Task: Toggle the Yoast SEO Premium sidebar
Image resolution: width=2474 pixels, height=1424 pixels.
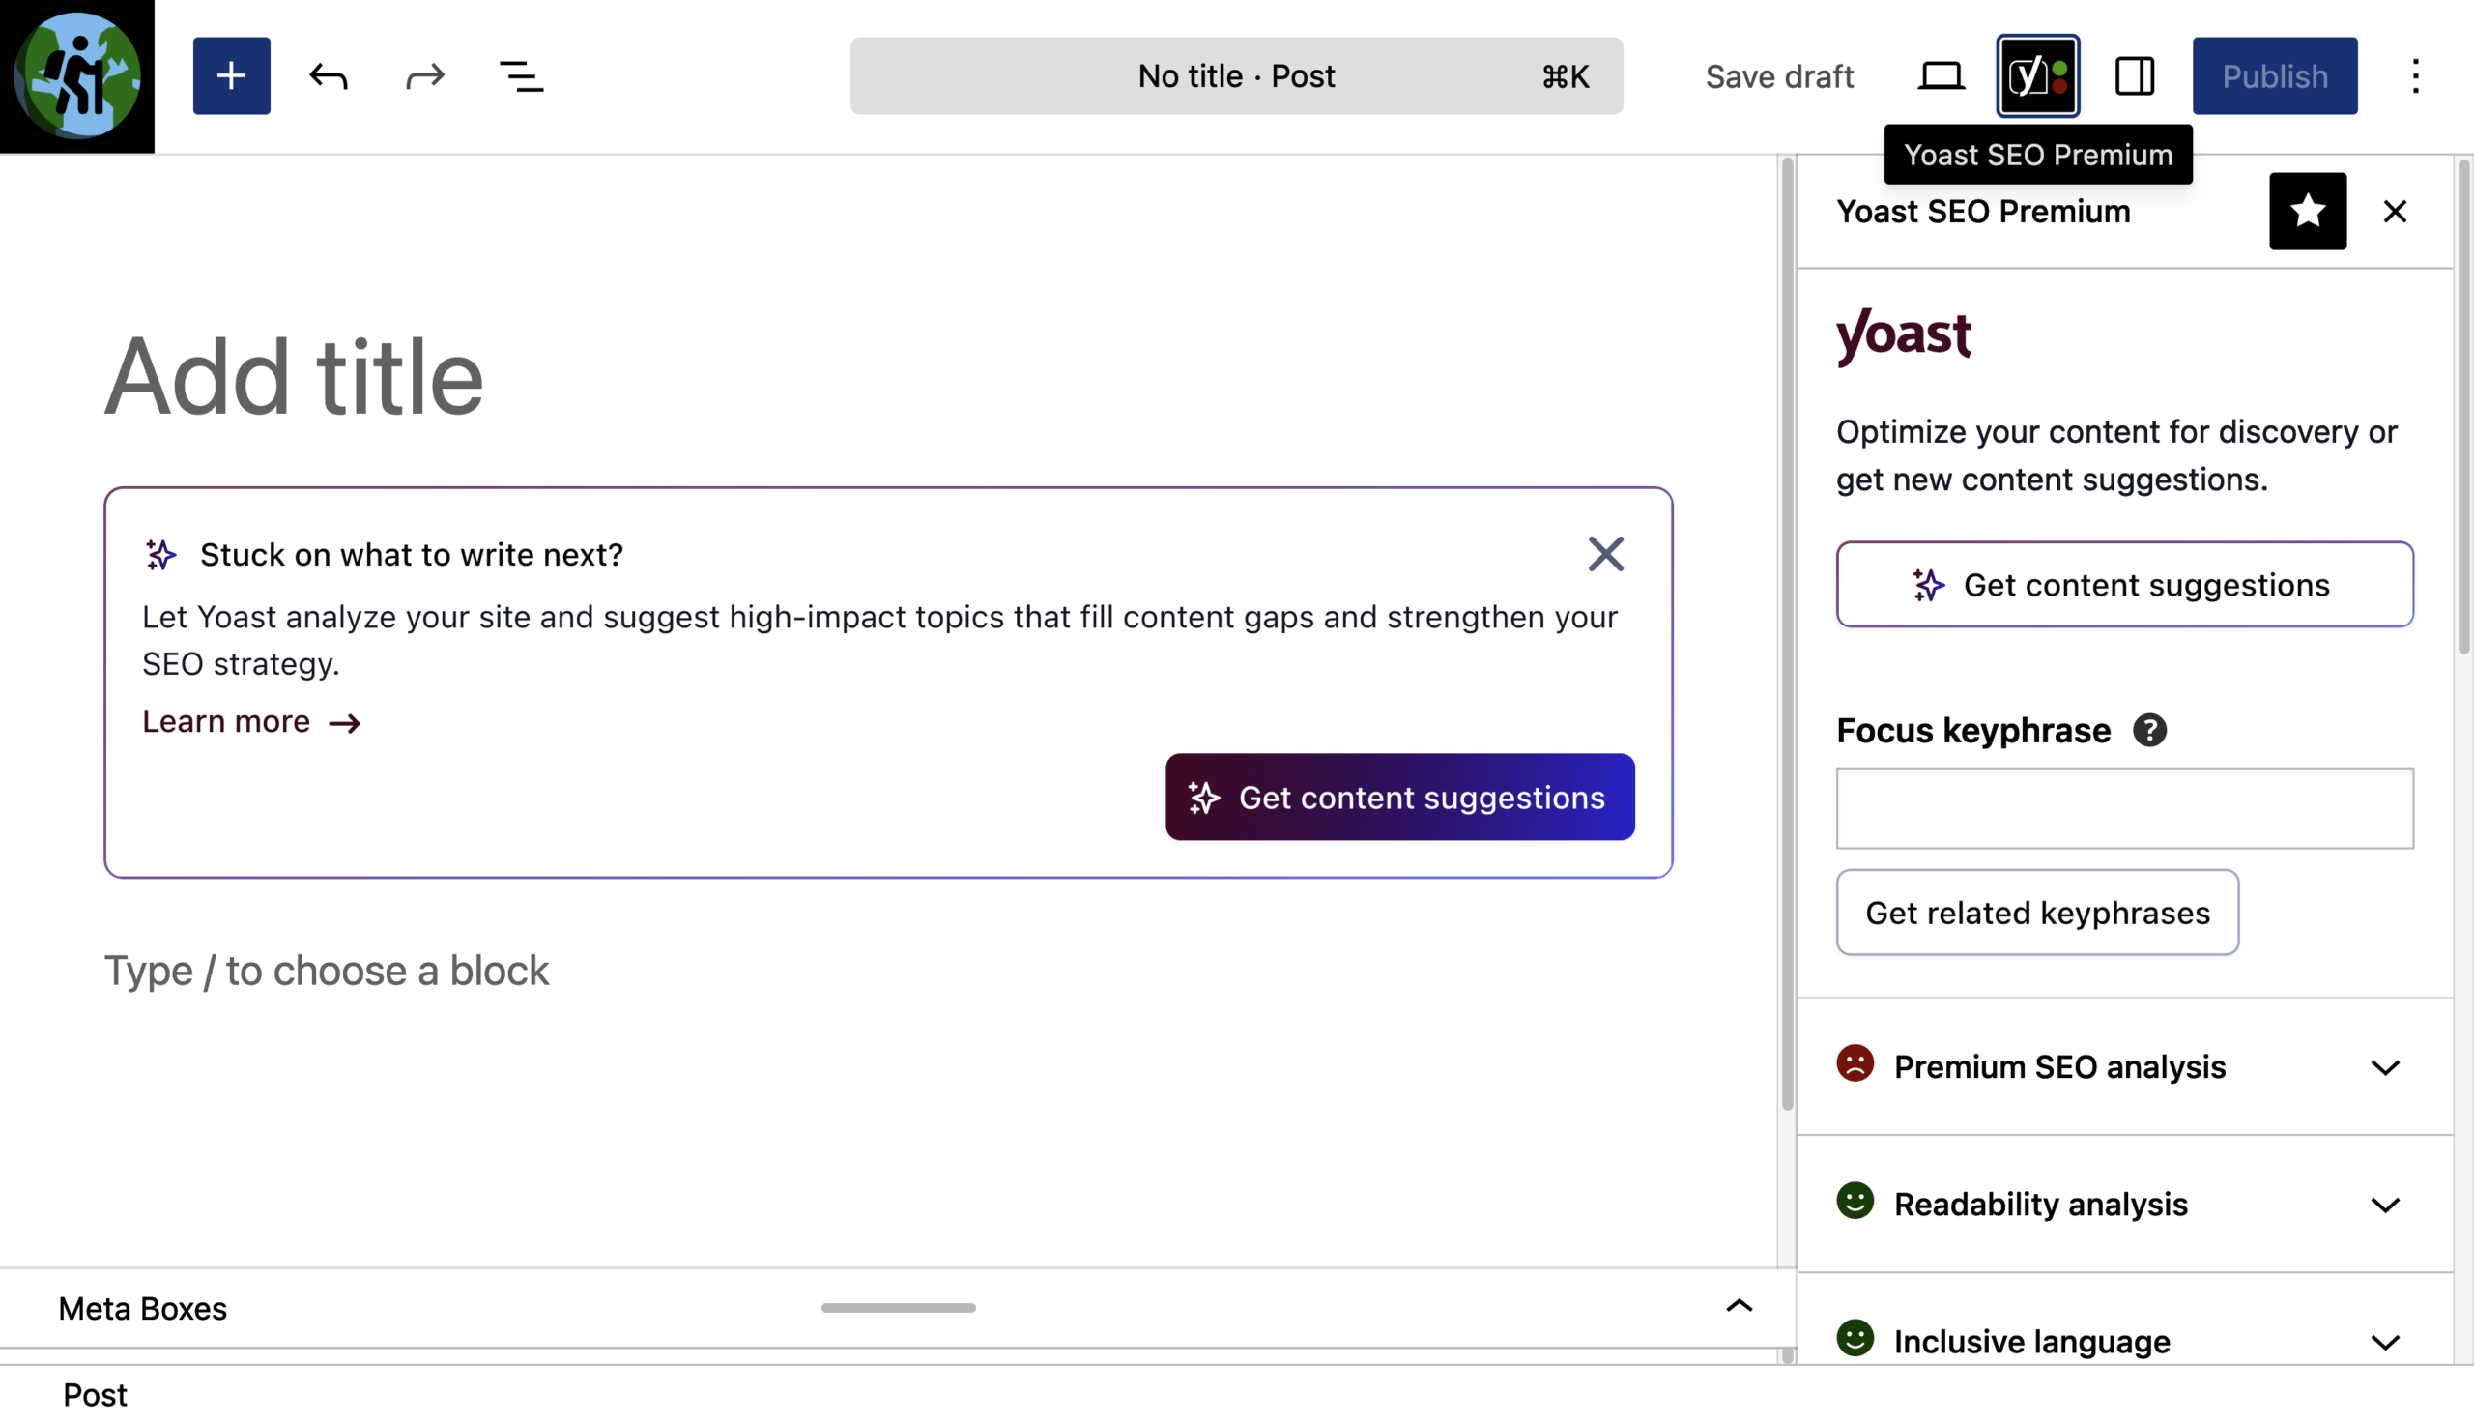Action: point(2038,76)
